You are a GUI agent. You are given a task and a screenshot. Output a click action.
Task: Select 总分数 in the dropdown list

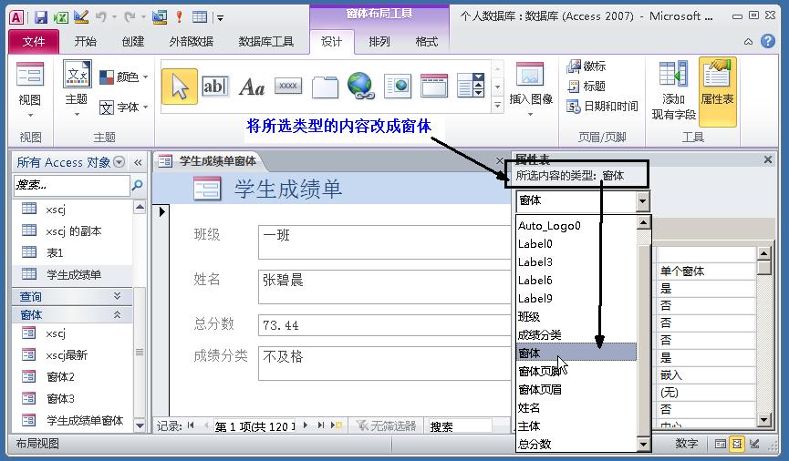(x=576, y=444)
